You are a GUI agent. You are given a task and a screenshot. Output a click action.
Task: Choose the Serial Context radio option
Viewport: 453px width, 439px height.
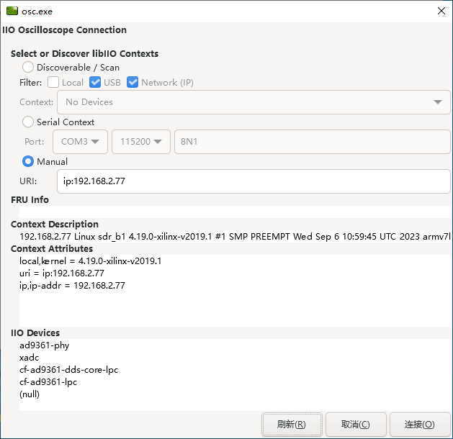28,122
